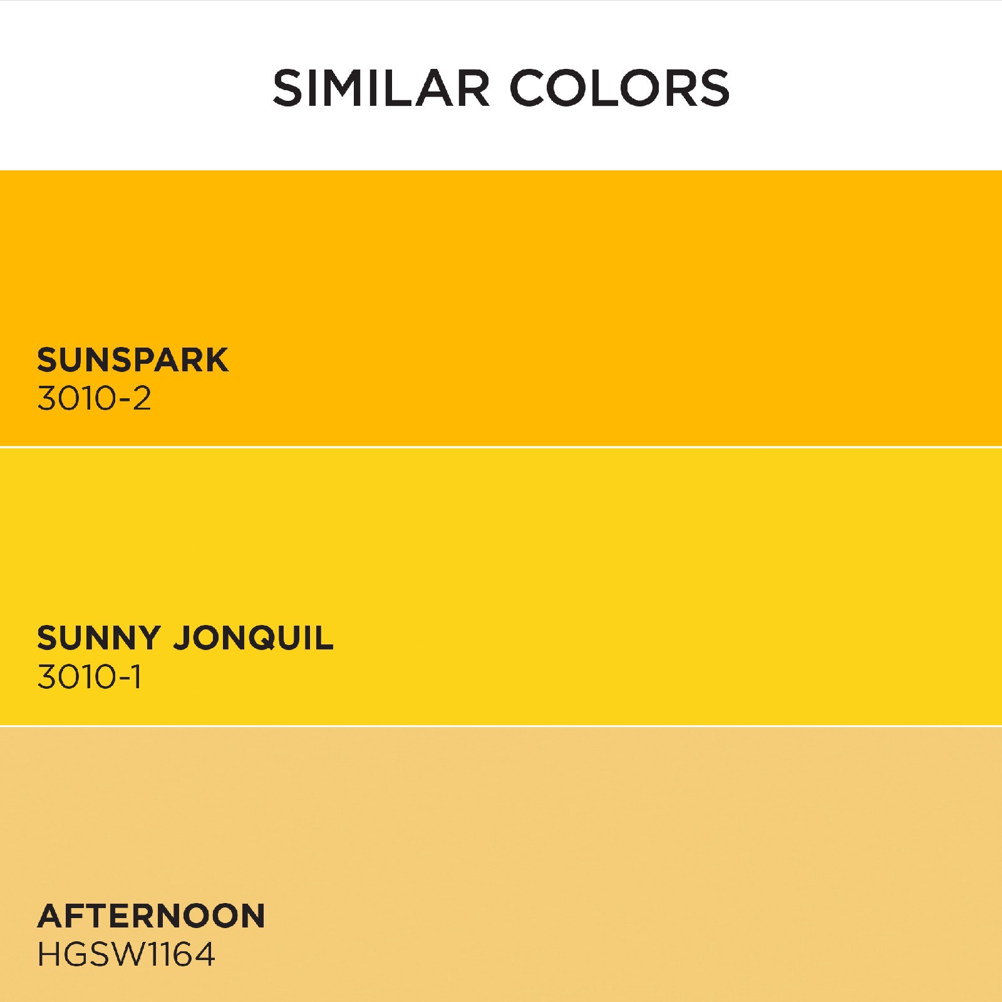Click the SUNSPARK color name

tap(133, 360)
